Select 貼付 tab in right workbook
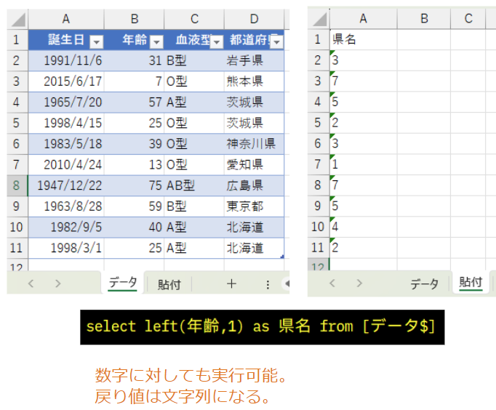This screenshot has height=410, width=496. [471, 282]
